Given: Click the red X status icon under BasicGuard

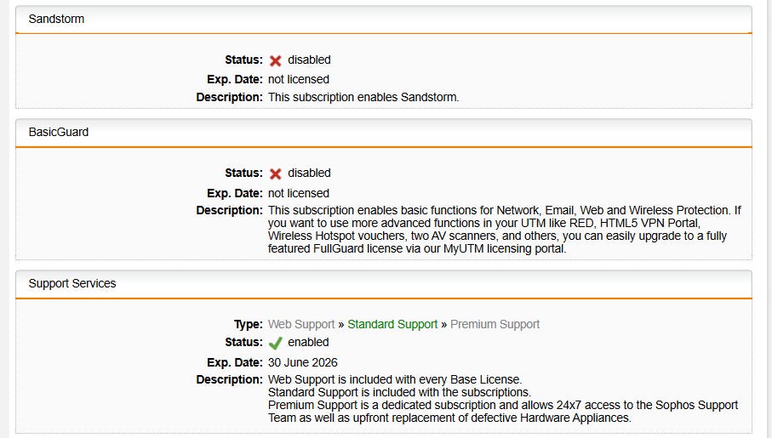Looking at the screenshot, I should (x=275, y=173).
